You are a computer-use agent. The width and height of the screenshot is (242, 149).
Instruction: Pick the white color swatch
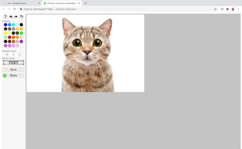pyautogui.click(x=21, y=46)
